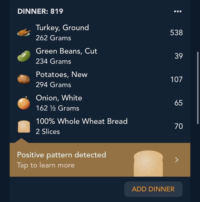Open the Onion, White entry
200x202 pixels.
coord(100,103)
